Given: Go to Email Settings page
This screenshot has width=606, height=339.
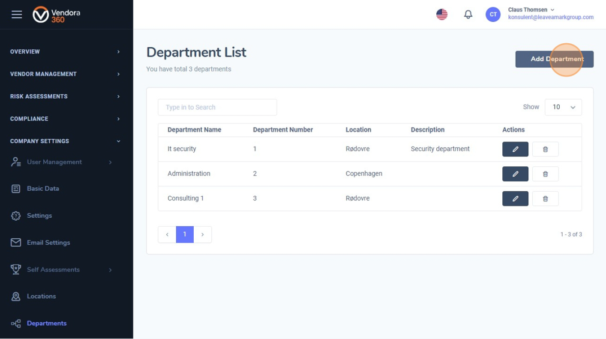Looking at the screenshot, I should [x=48, y=243].
